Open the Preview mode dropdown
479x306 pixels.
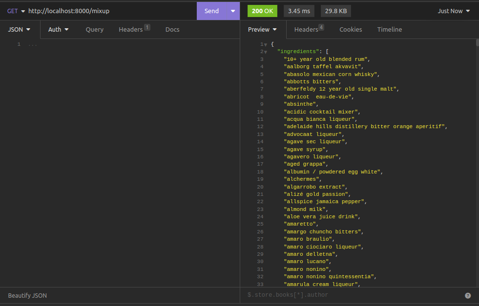click(x=262, y=29)
